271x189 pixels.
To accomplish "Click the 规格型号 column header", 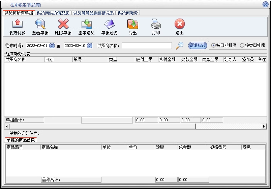I will coord(225,147).
